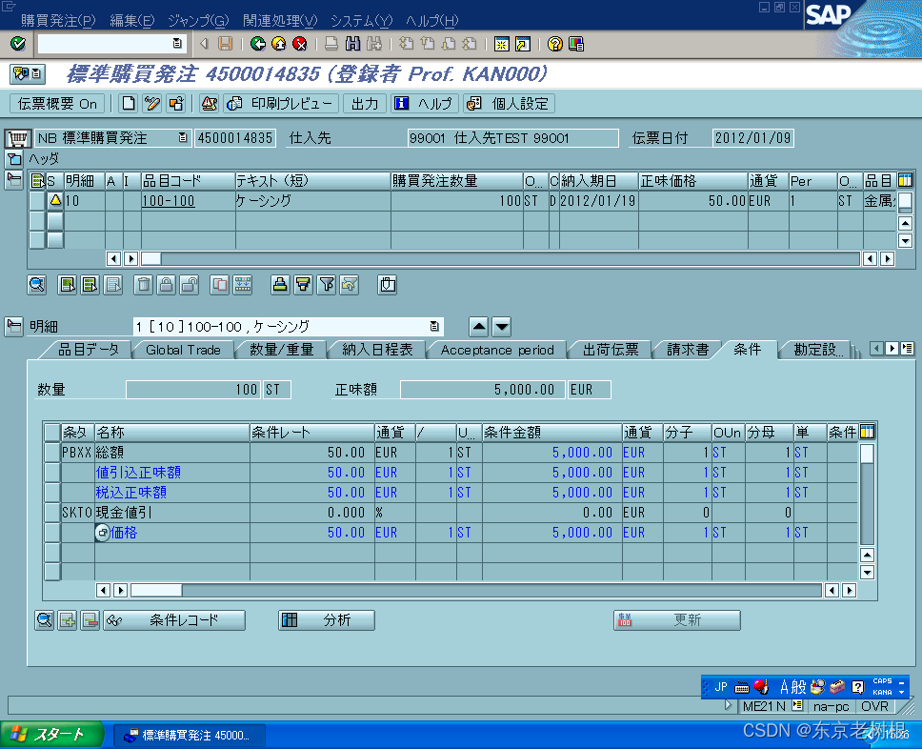The image size is (922, 749).
Task: Delete the selected line item with trash icon
Action: pyautogui.click(x=143, y=285)
